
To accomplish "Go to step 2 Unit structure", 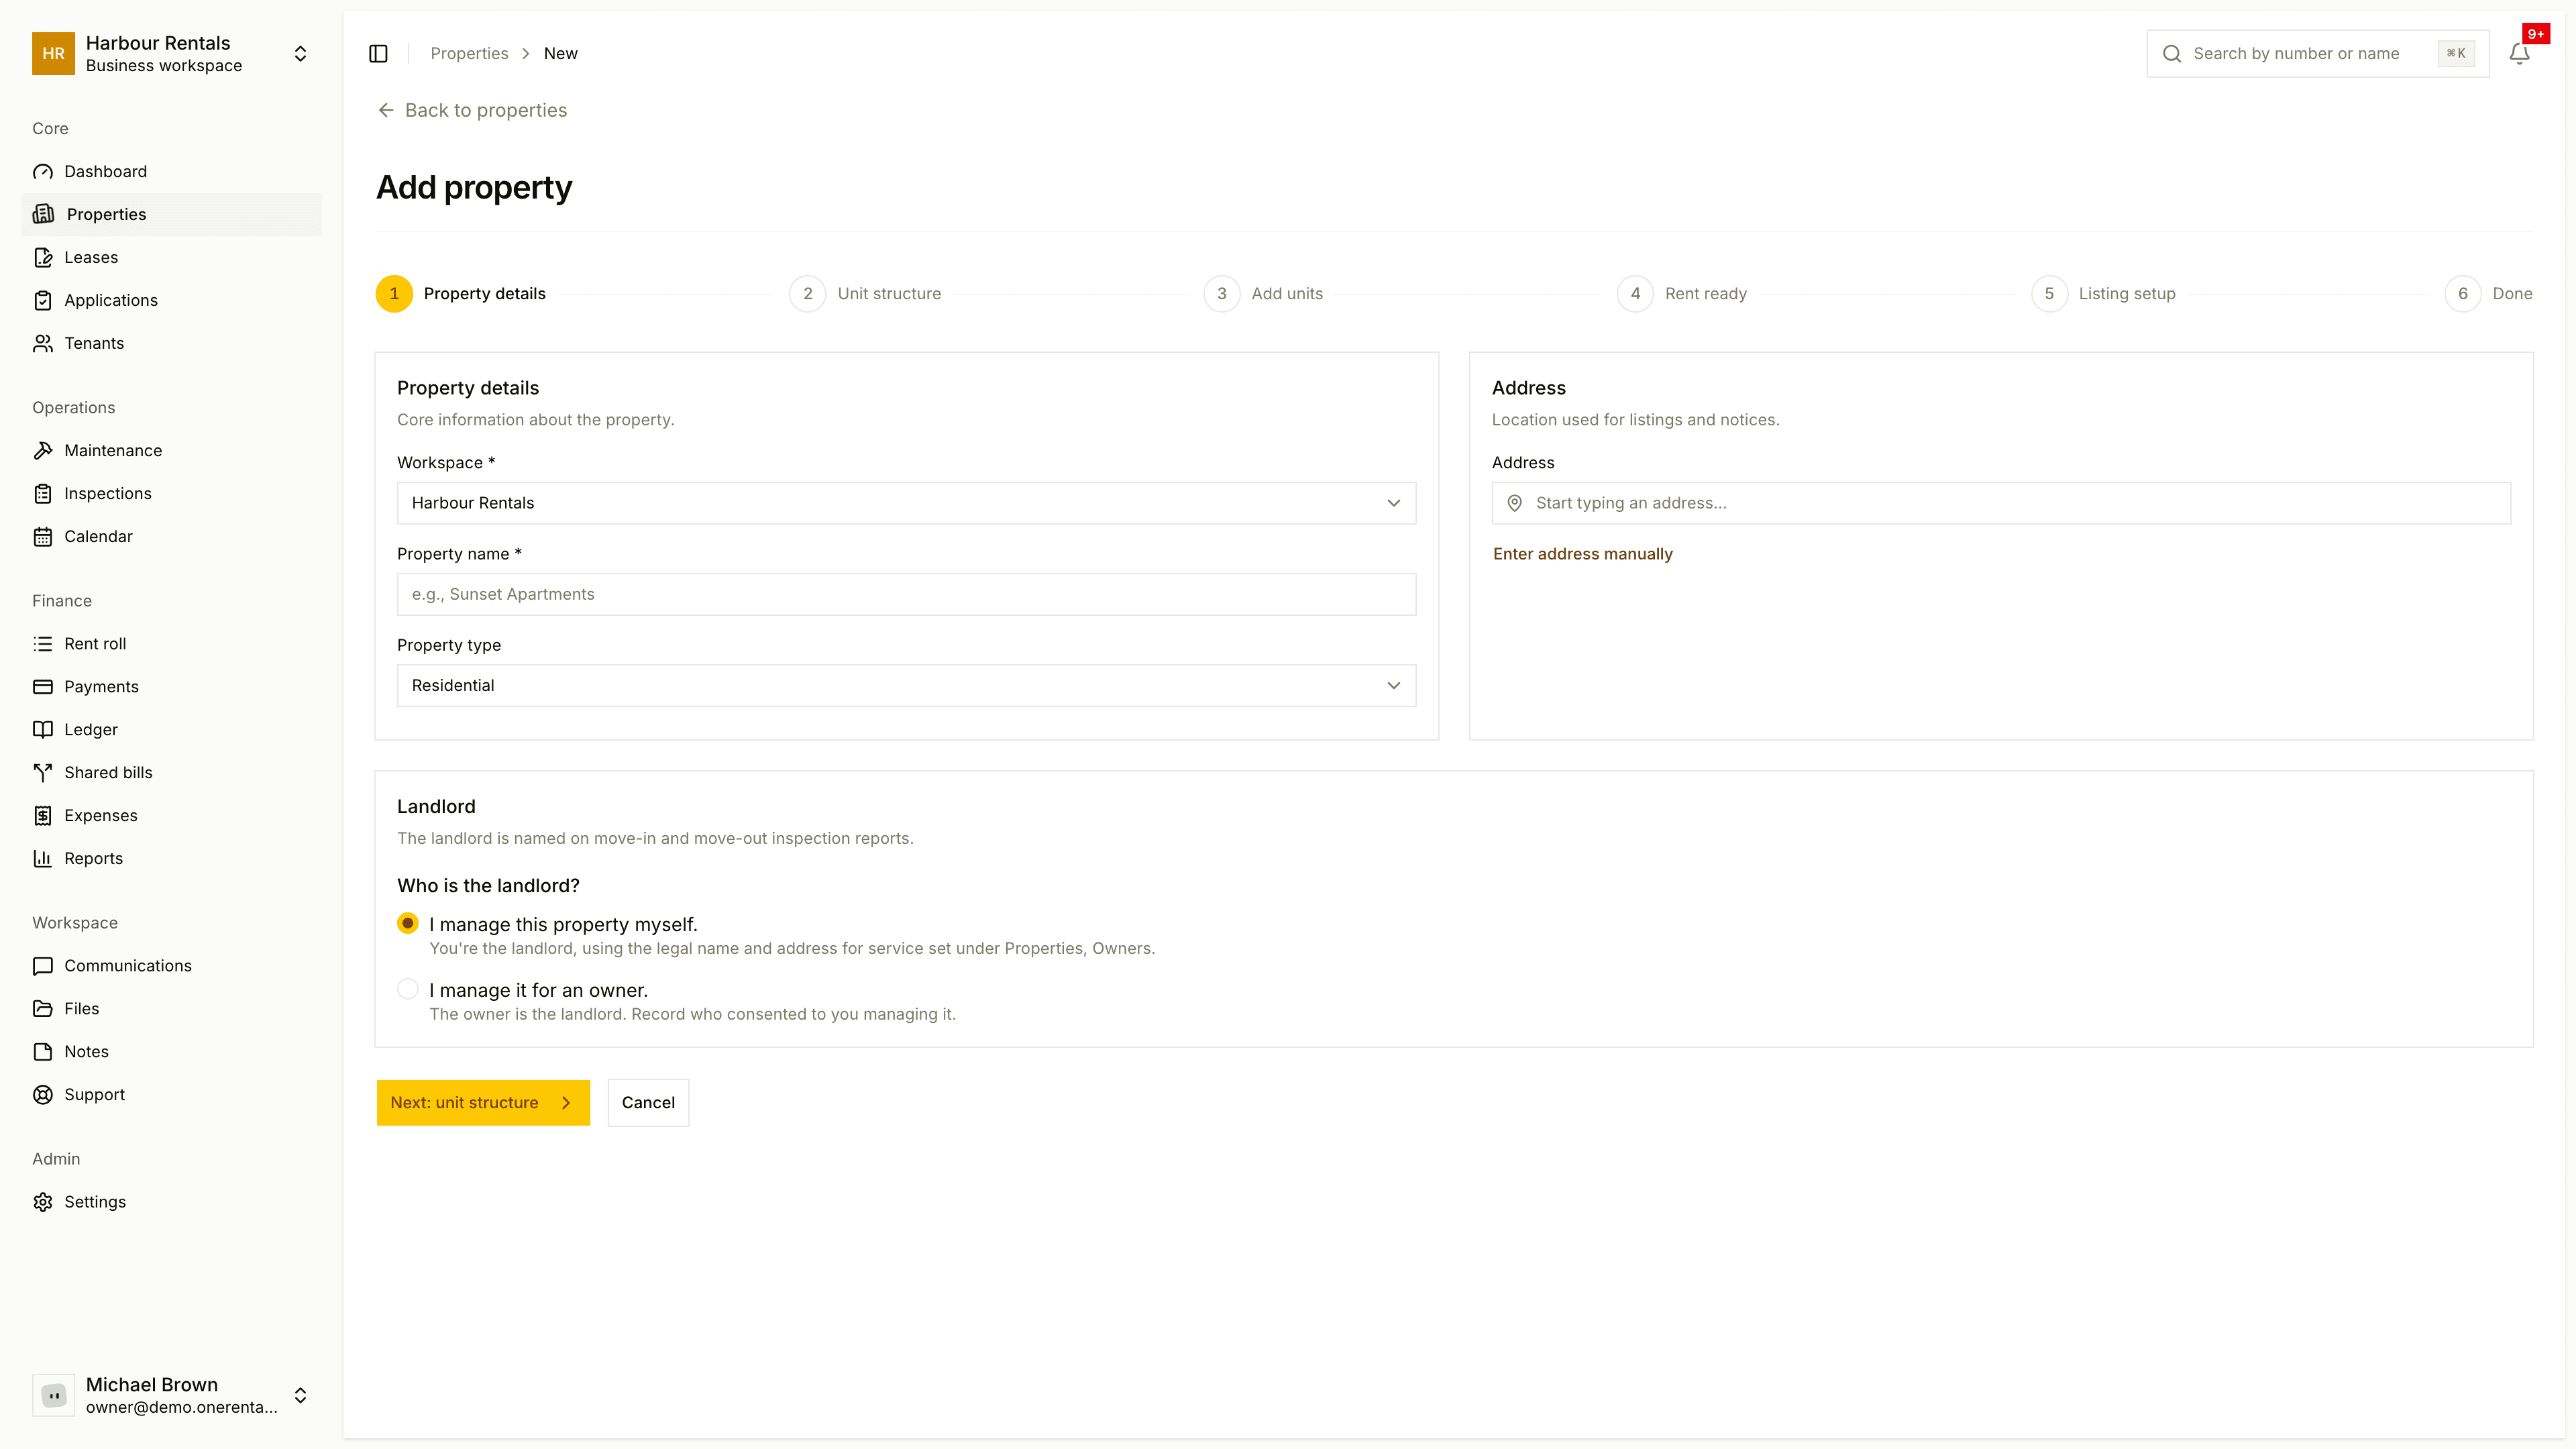I will tap(865, 294).
